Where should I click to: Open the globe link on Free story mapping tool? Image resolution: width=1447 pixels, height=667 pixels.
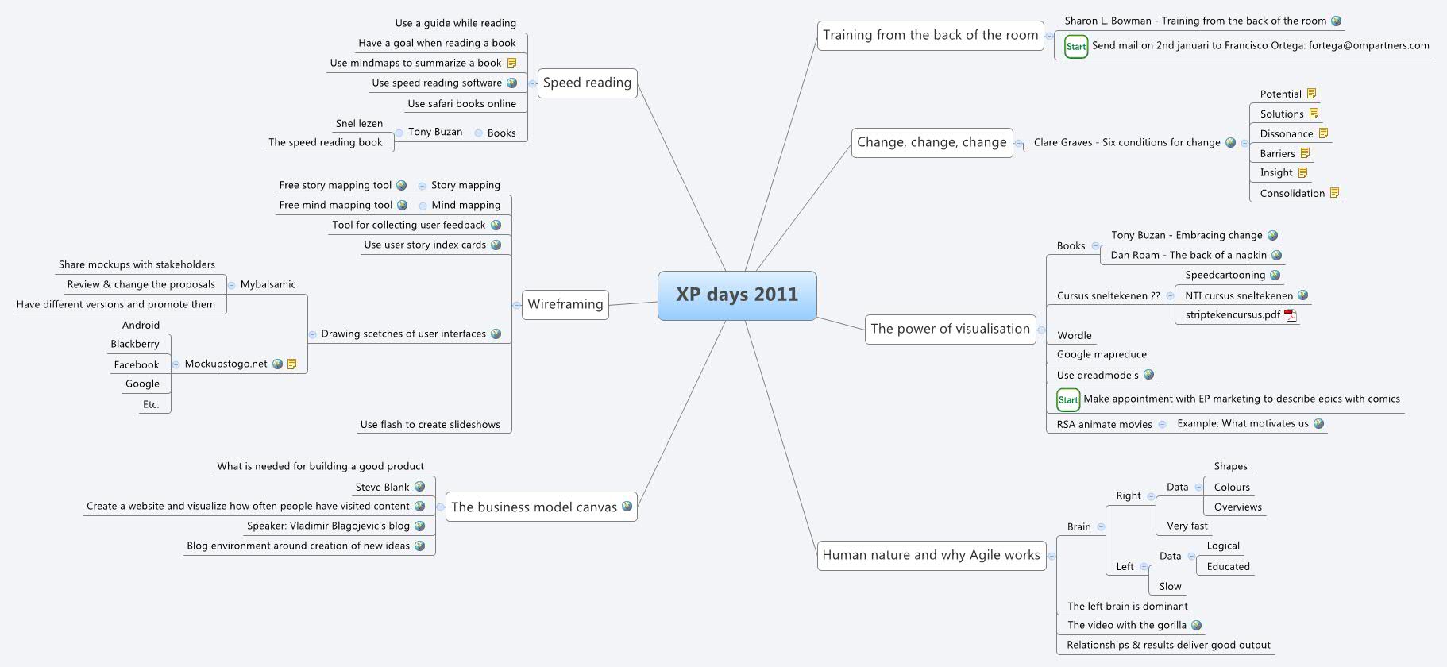[401, 185]
